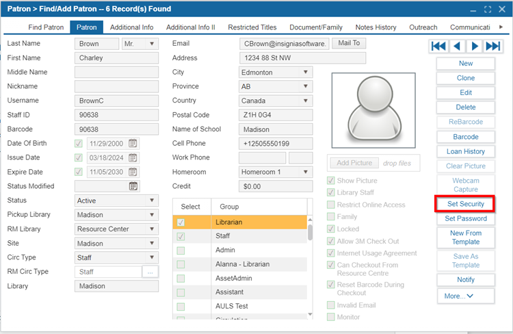The image size is (513, 334).
Task: Toggle Expire Date checkbox
Action: point(79,172)
